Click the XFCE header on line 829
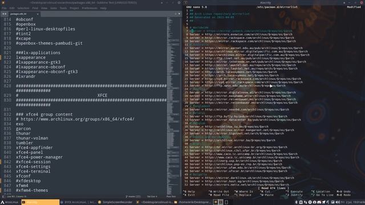The image size is (365, 205). [102, 95]
